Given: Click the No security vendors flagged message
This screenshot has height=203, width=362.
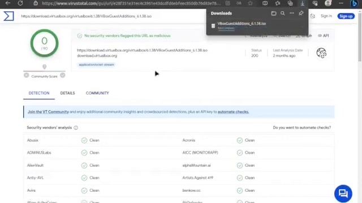Looking at the screenshot, I should click(127, 36).
